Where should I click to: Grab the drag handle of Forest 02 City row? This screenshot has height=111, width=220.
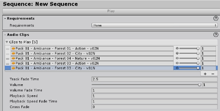click(8, 54)
